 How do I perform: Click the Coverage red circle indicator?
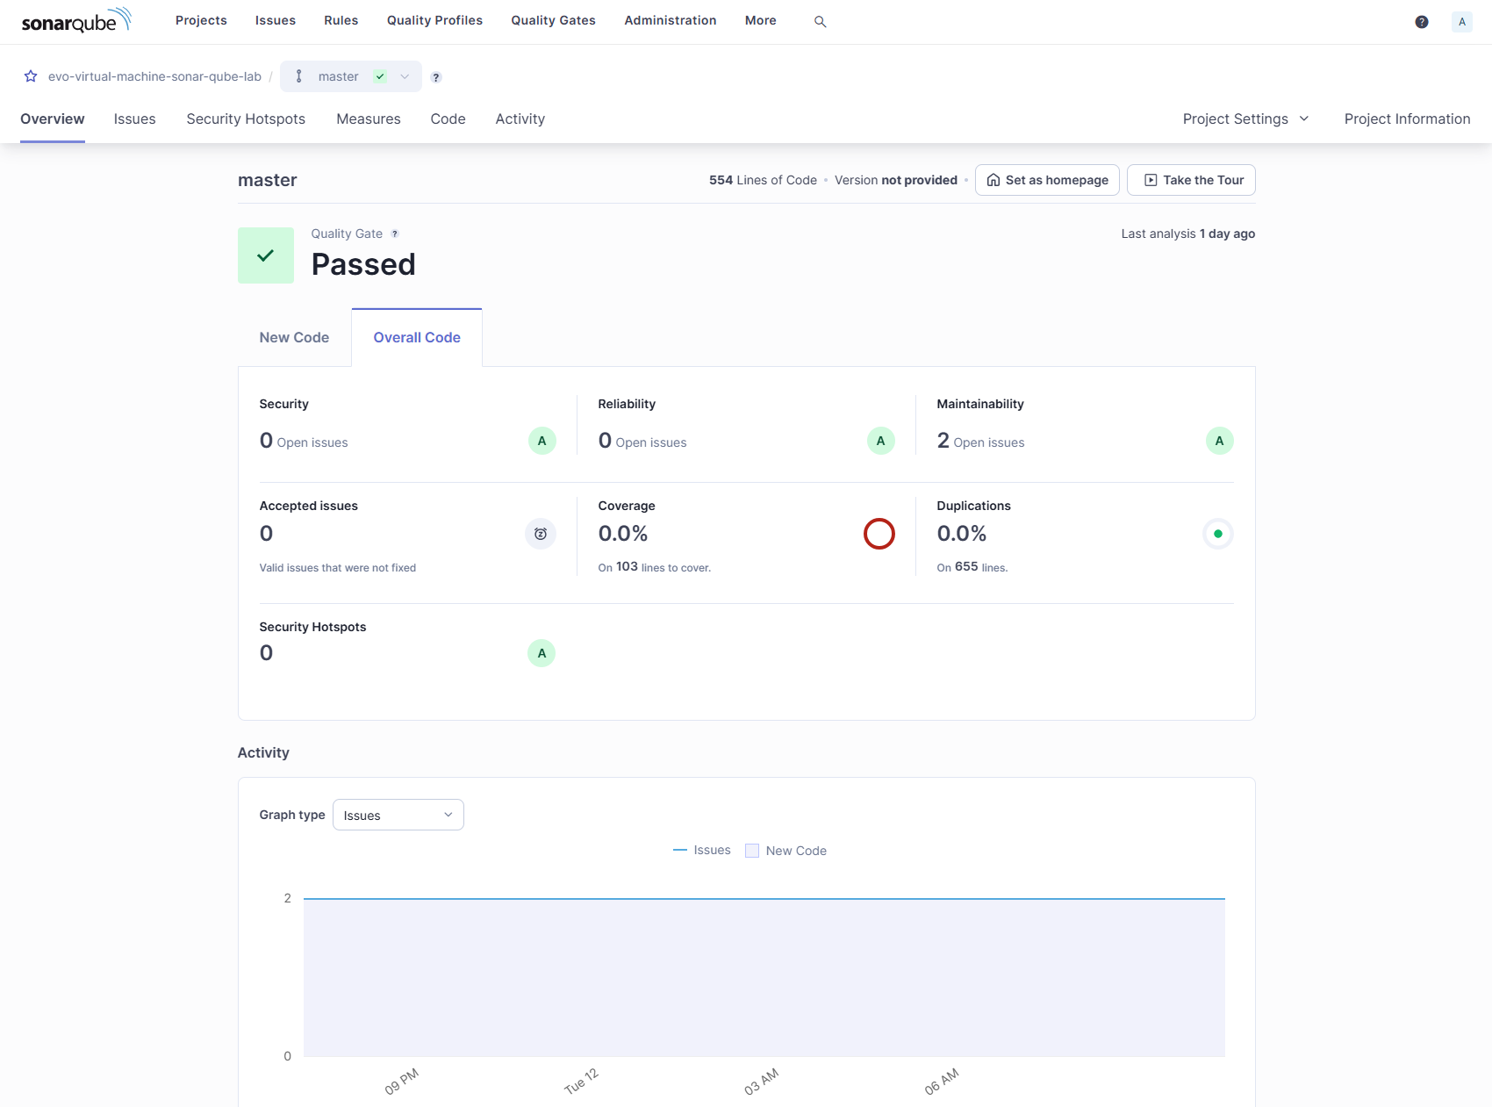coord(879,534)
